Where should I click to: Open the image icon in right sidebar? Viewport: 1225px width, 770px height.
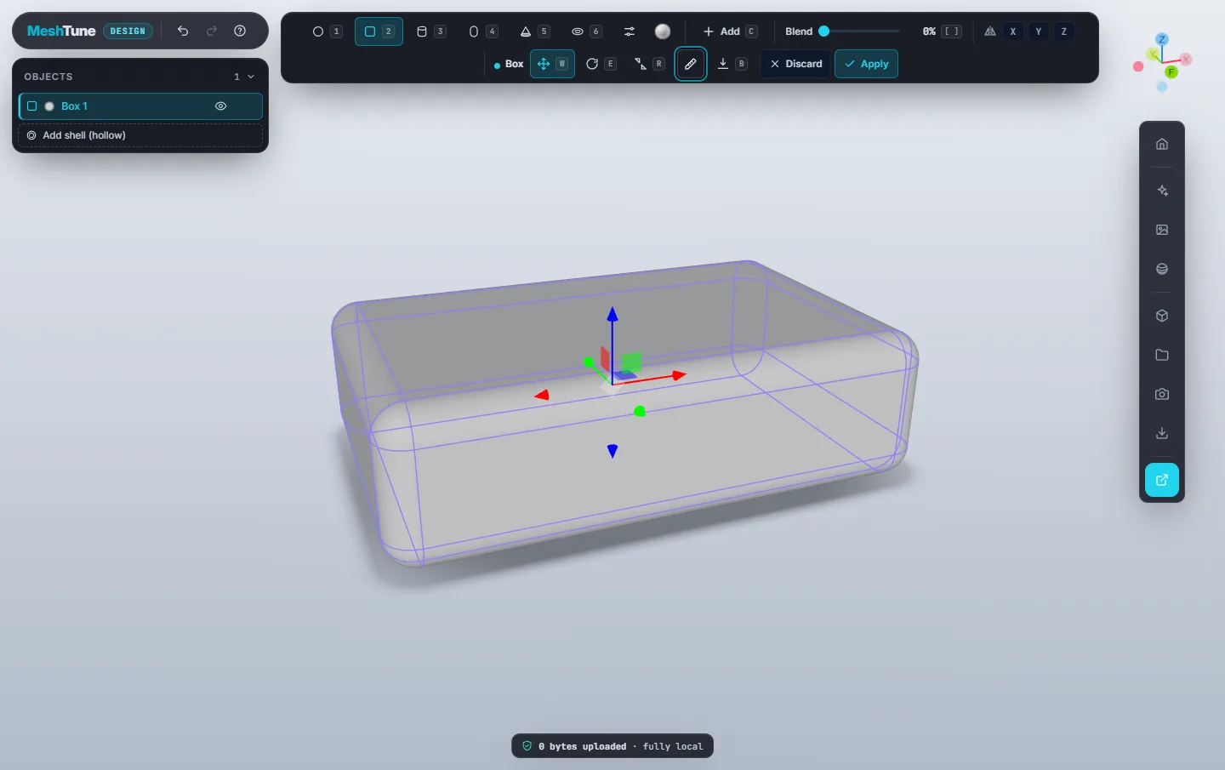[1162, 230]
